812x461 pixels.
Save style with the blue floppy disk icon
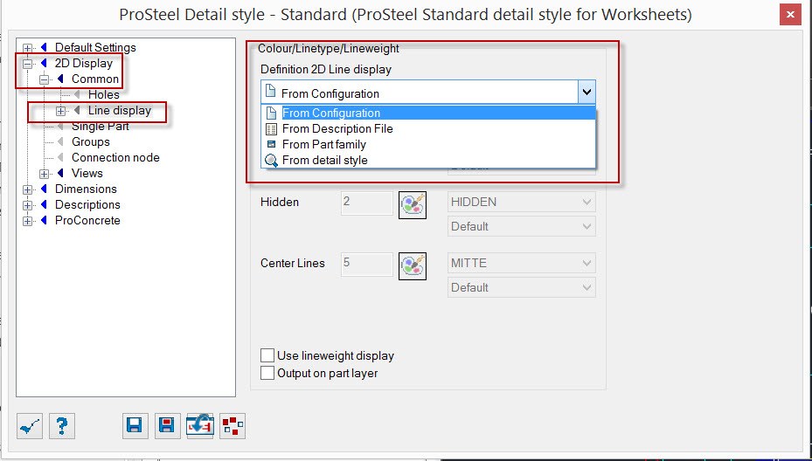pyautogui.click(x=135, y=426)
